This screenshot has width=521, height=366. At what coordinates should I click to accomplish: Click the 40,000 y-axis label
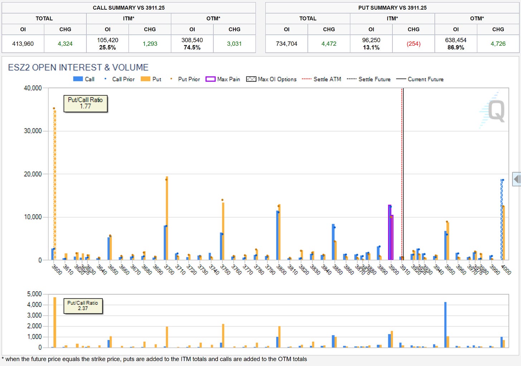(33, 88)
